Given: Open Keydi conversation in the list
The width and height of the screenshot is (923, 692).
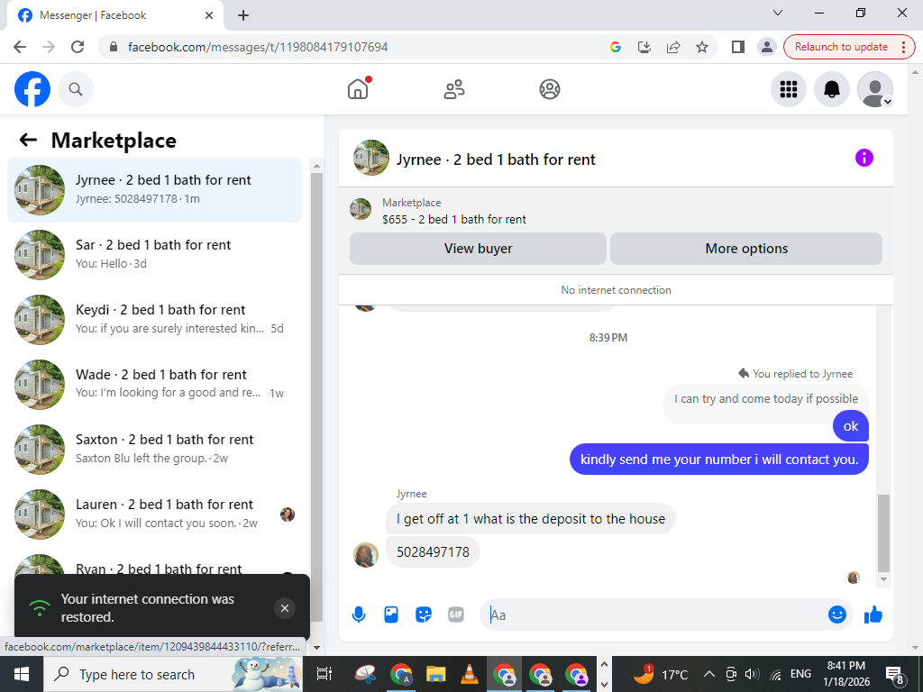Looking at the screenshot, I should 154,319.
